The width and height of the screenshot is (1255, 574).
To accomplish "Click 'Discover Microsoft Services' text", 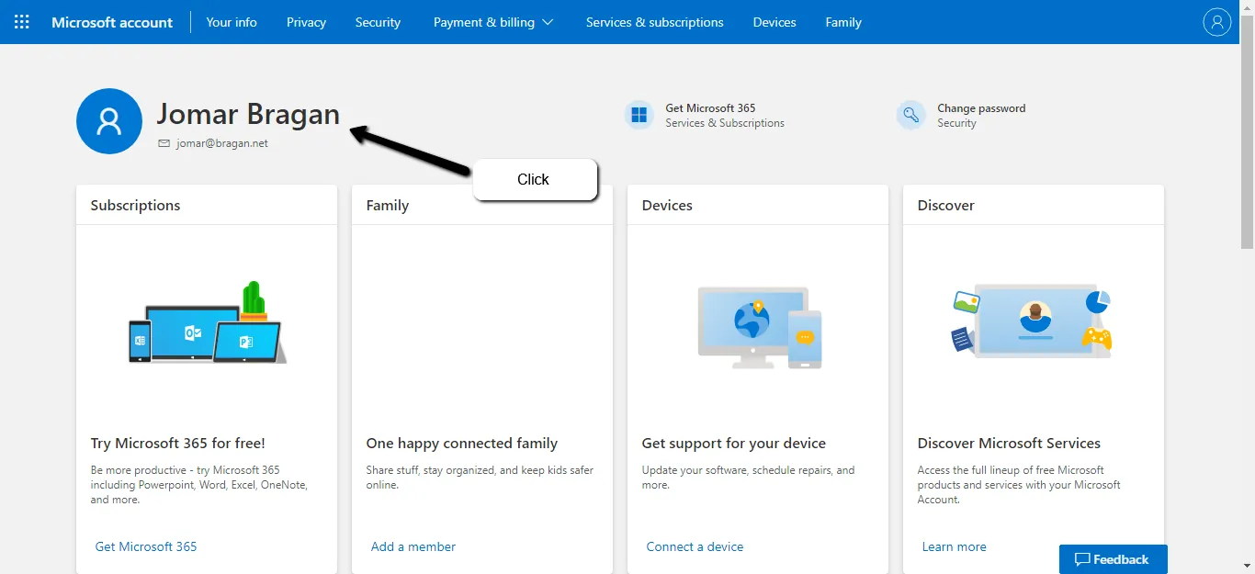I will pyautogui.click(x=1009, y=444).
